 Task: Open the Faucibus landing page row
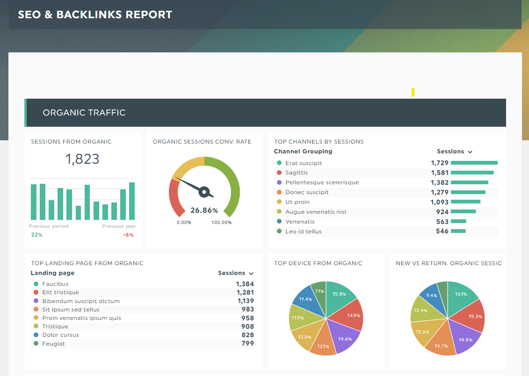click(55, 284)
